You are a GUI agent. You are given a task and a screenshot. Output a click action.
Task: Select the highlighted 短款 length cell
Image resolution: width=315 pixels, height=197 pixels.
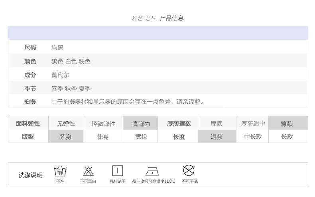pyautogui.click(x=217, y=137)
